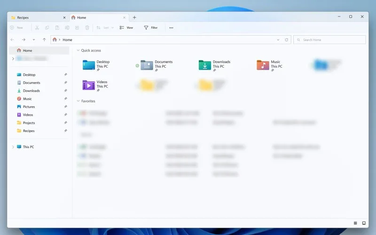This screenshot has width=376, height=235.
Task: Close the Recipes tab
Action: pyautogui.click(x=64, y=17)
